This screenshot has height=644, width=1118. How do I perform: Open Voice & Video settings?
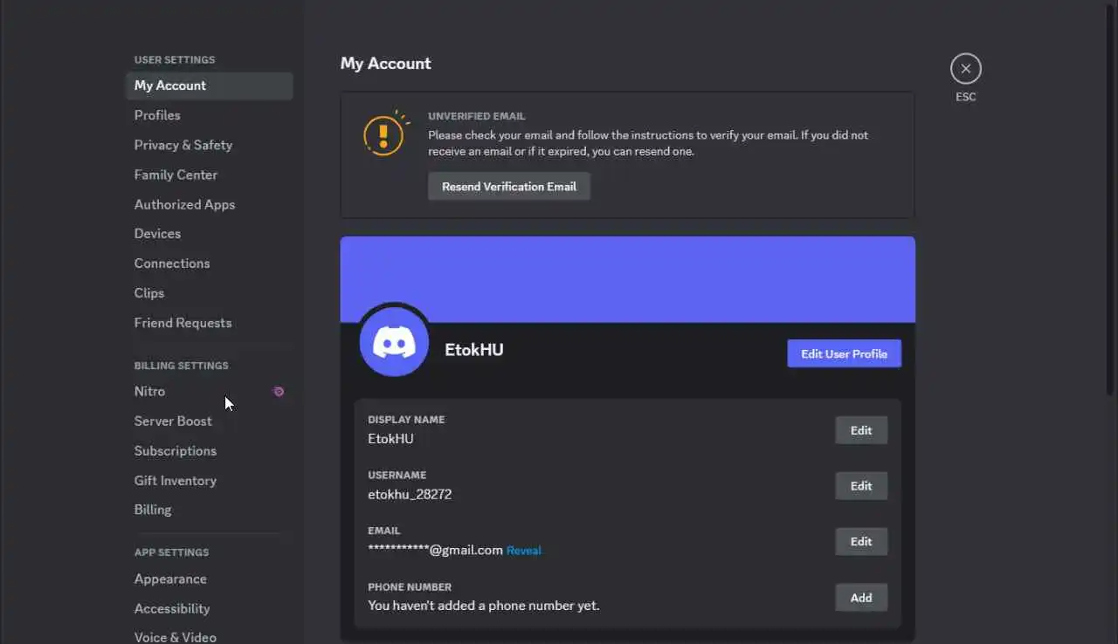210,637
